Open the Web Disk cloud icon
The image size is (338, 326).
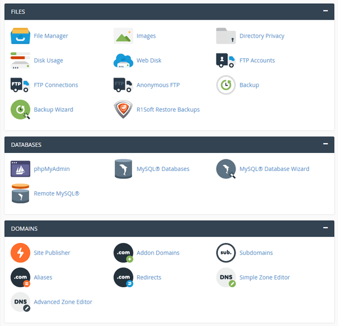123,61
